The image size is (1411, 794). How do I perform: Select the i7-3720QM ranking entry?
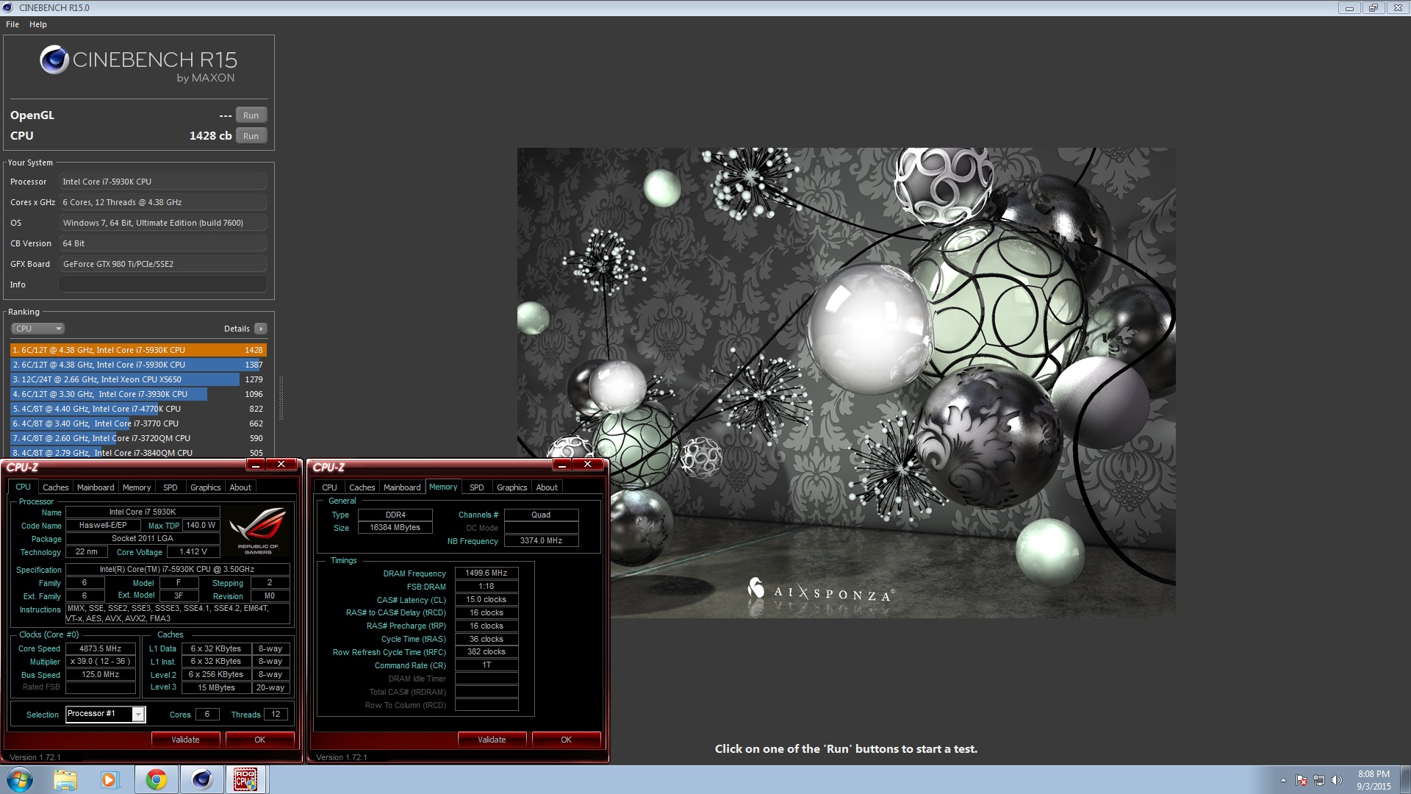138,438
